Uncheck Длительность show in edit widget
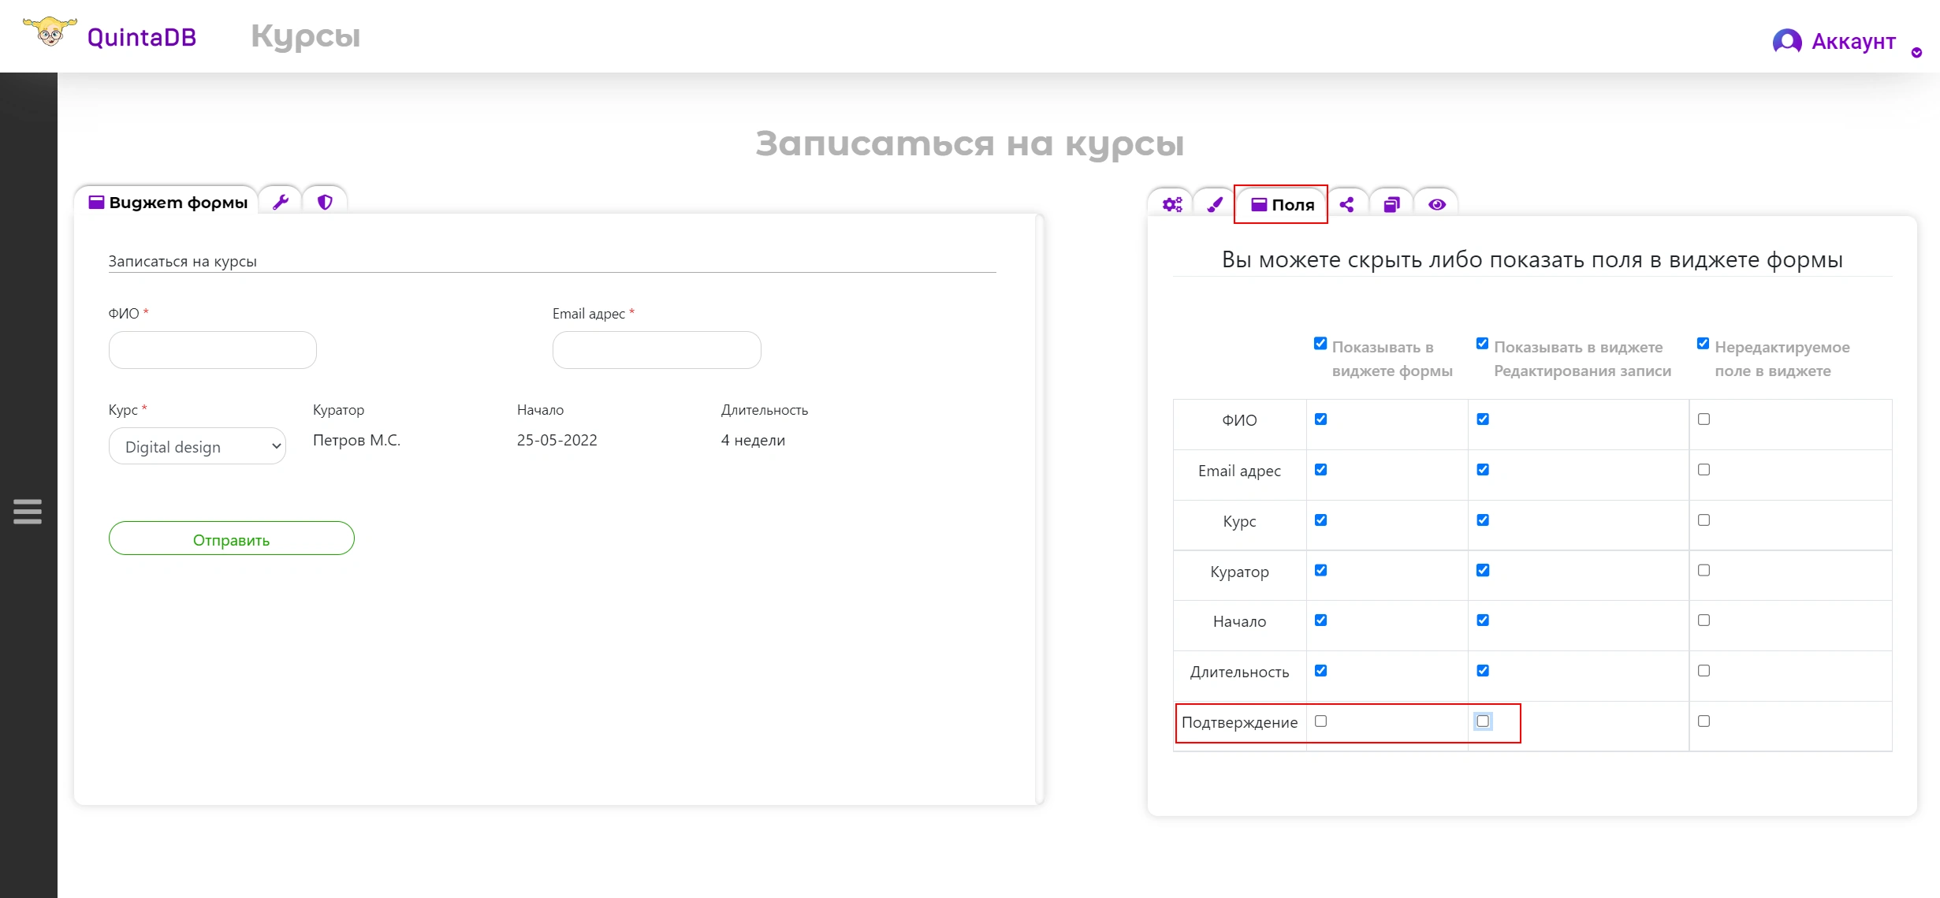 coord(1483,671)
